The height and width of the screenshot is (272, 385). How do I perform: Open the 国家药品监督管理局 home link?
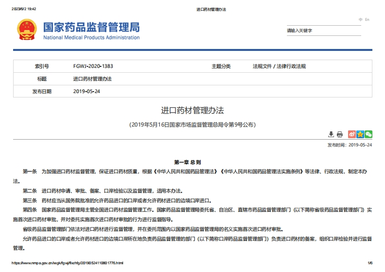point(91,27)
